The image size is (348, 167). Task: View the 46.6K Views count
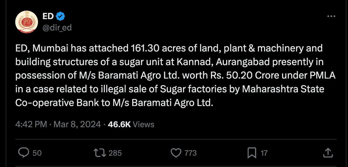point(131,125)
